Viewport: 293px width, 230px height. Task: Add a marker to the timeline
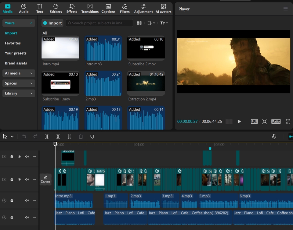coord(92,136)
